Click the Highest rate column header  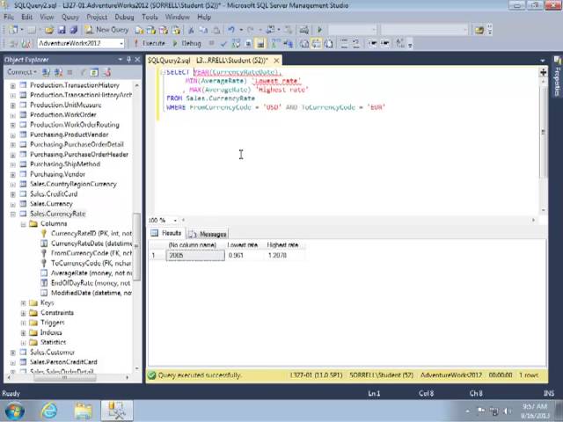285,245
